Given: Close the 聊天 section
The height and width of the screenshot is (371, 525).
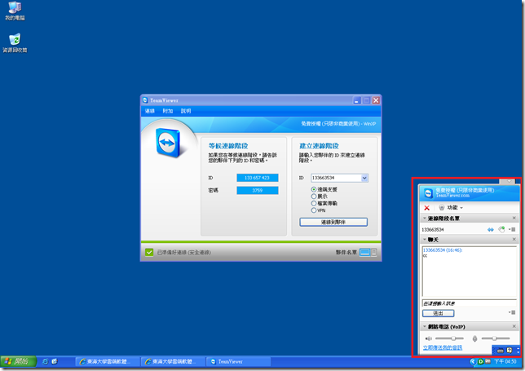Looking at the screenshot, I should (x=514, y=240).
